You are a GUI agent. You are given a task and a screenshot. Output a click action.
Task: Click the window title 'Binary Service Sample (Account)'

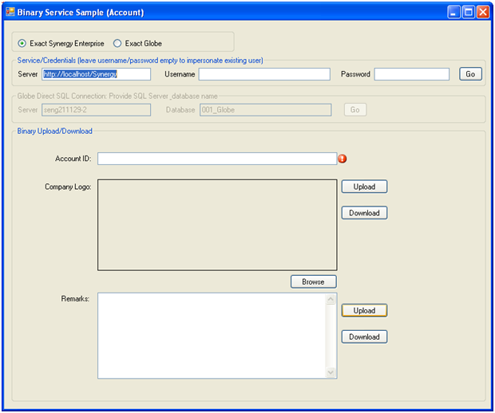[x=81, y=12]
